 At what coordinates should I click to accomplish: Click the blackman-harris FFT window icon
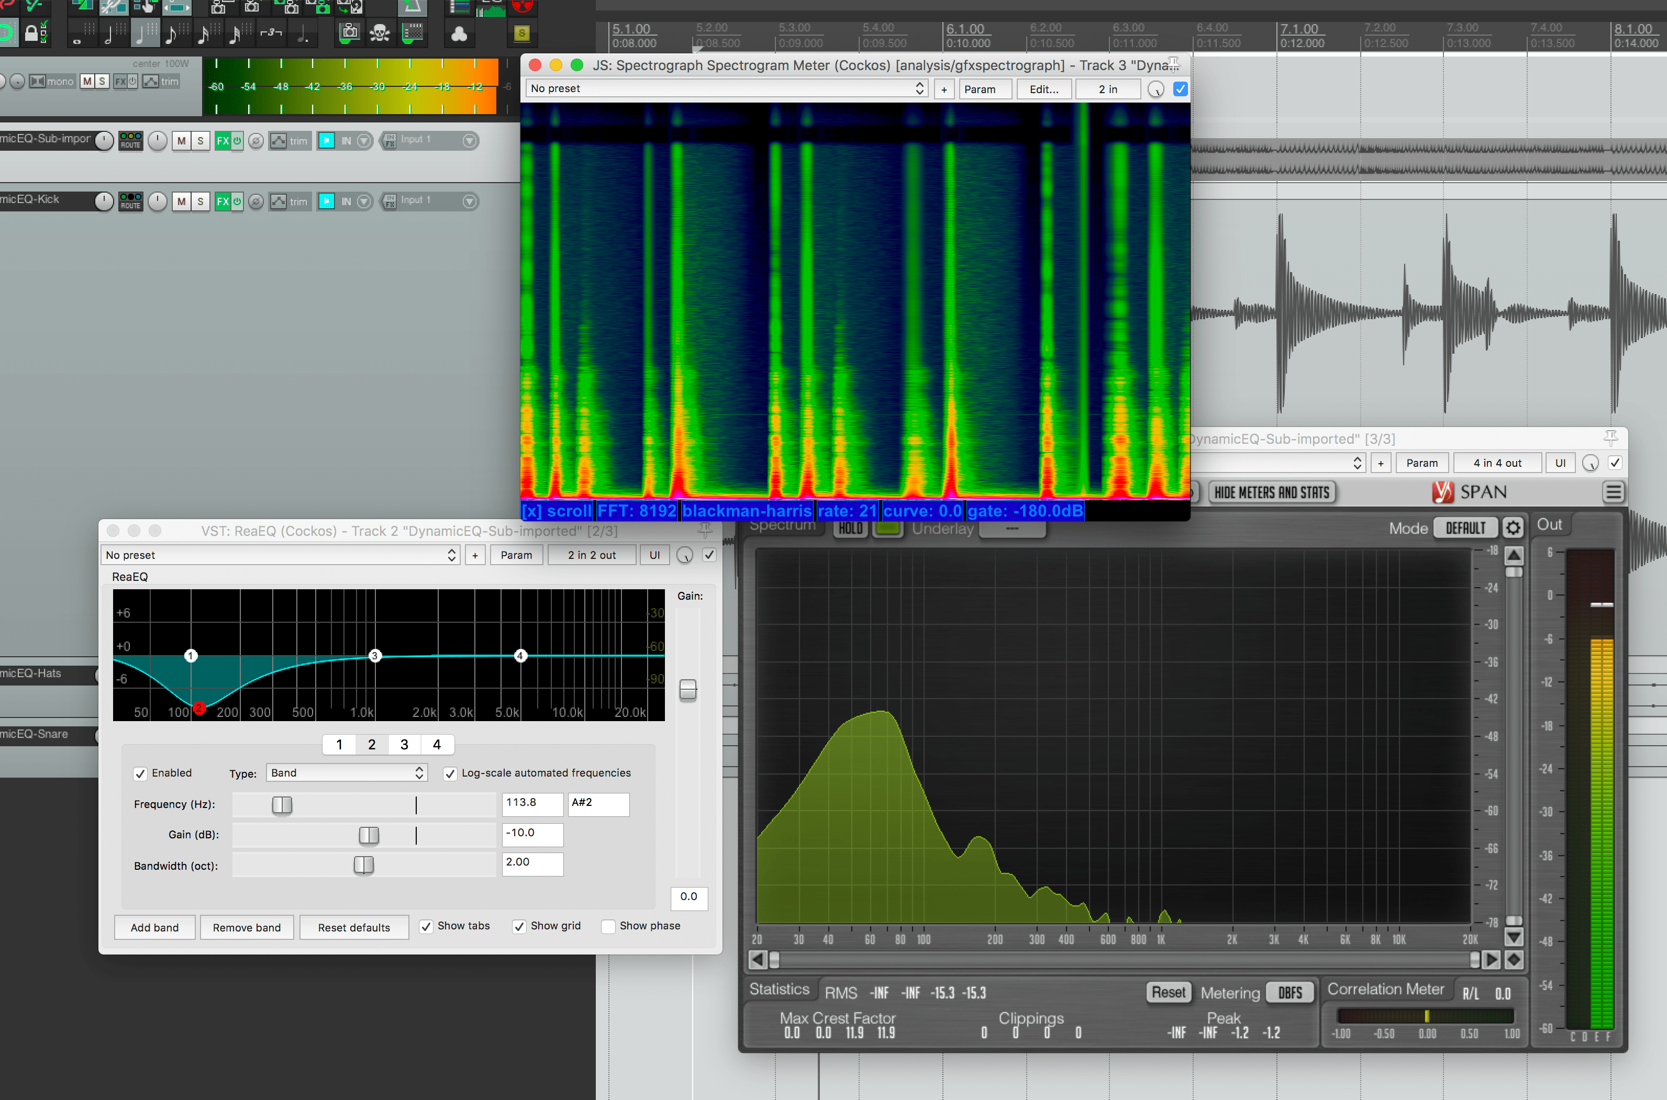pyautogui.click(x=749, y=510)
